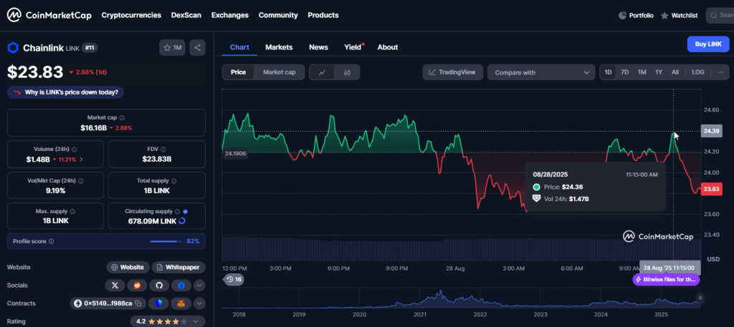Screen dimensions: 734x327
Task: Toggle LOG scale on chart
Action: (698, 72)
